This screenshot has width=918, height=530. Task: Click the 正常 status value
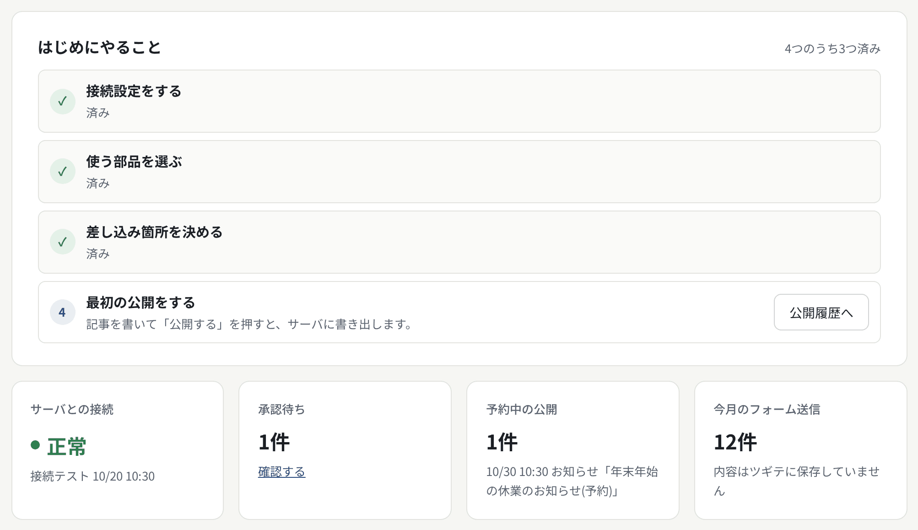click(x=67, y=446)
